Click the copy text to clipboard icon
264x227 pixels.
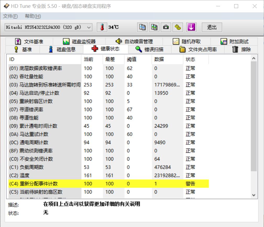(142, 27)
